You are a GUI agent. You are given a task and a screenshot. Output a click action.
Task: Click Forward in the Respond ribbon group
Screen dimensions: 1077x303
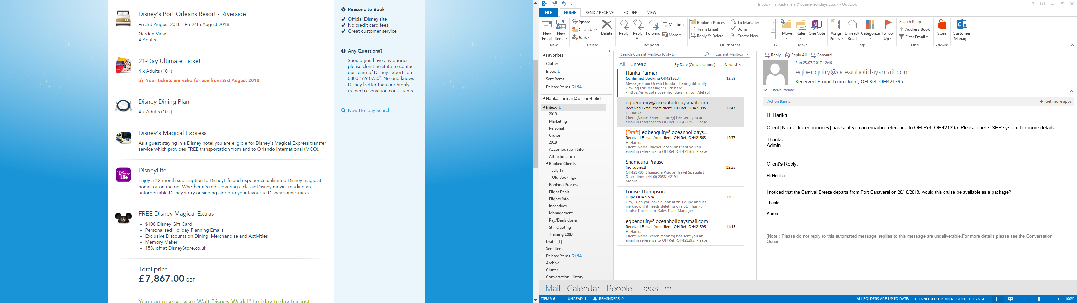pos(653,28)
